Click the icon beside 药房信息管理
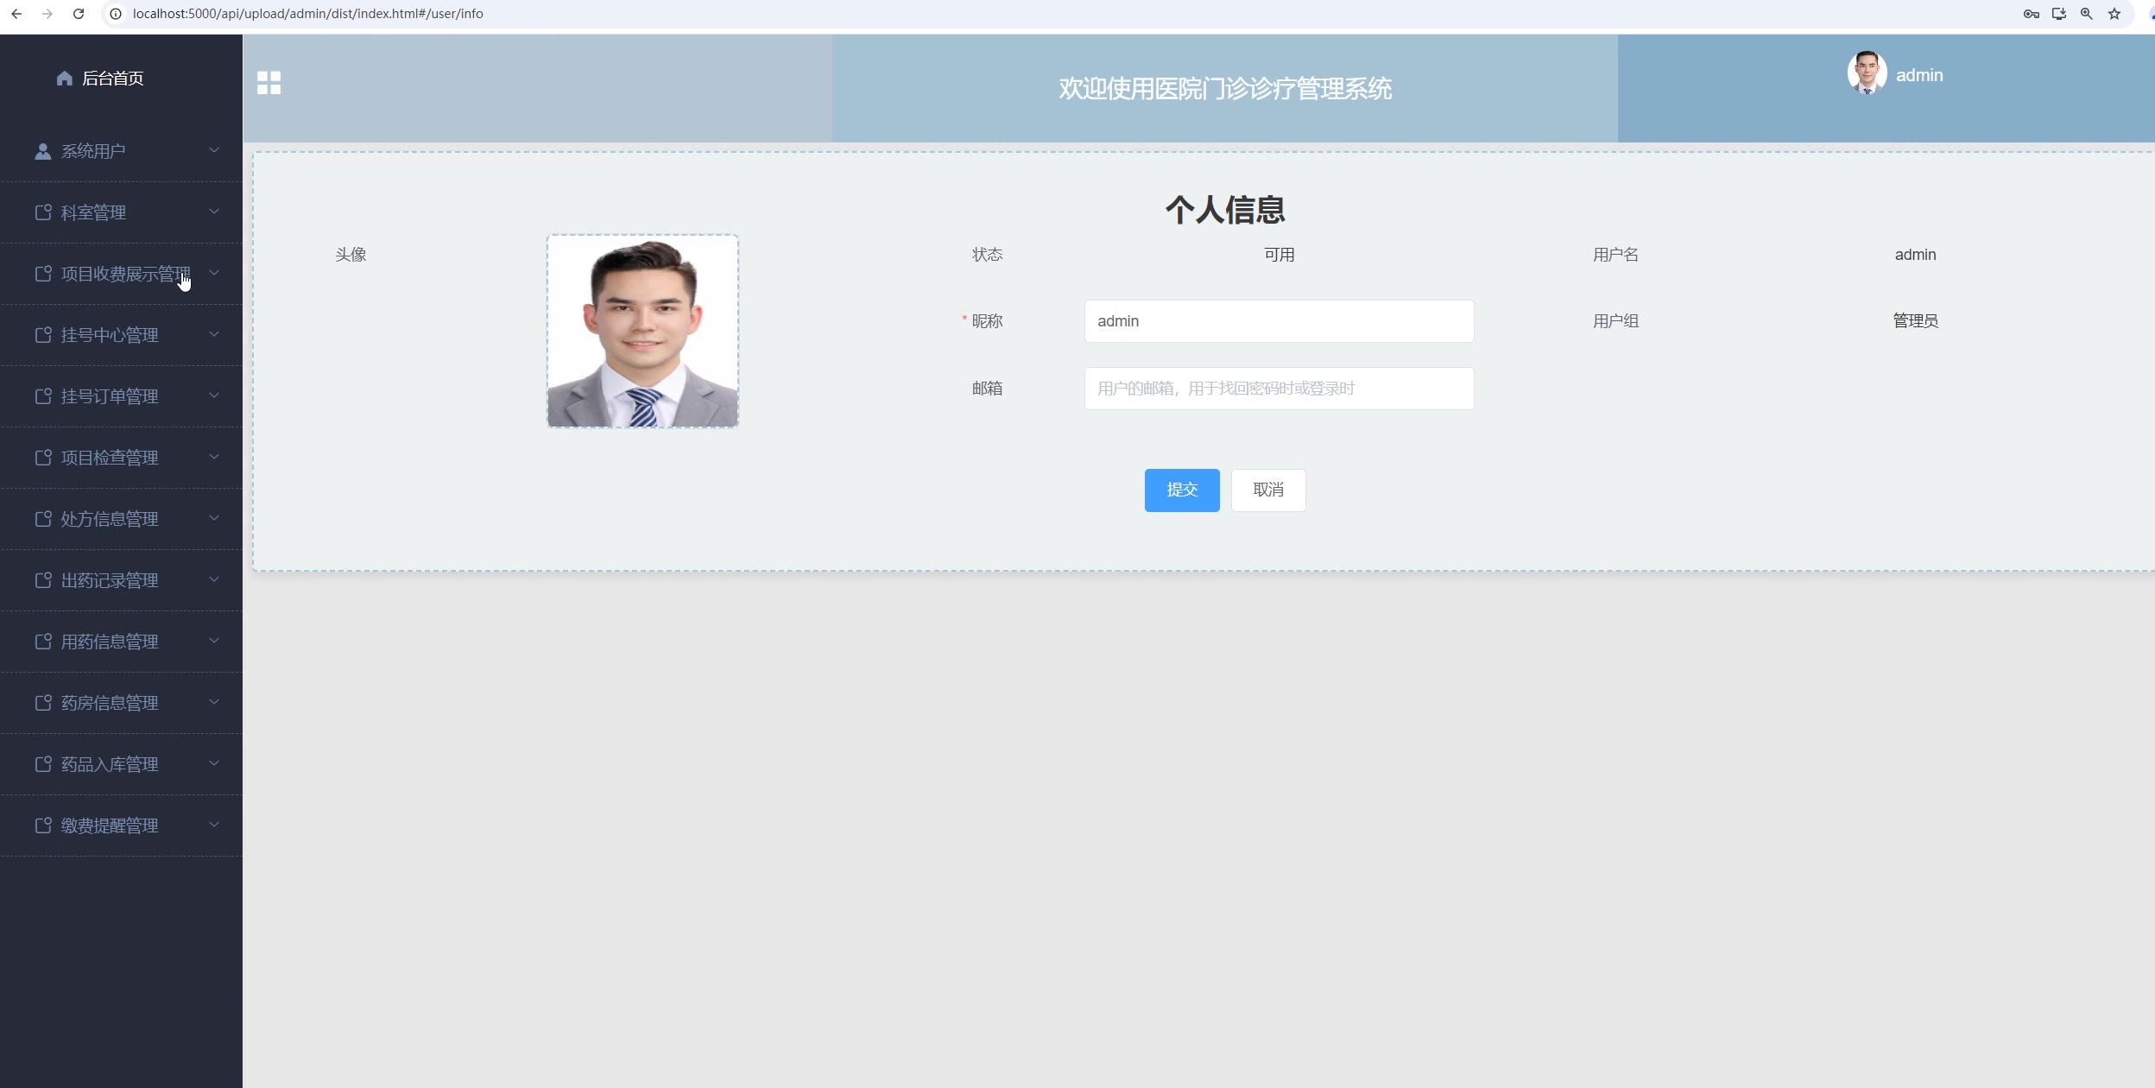Viewport: 2155px width, 1088px height. [x=43, y=703]
